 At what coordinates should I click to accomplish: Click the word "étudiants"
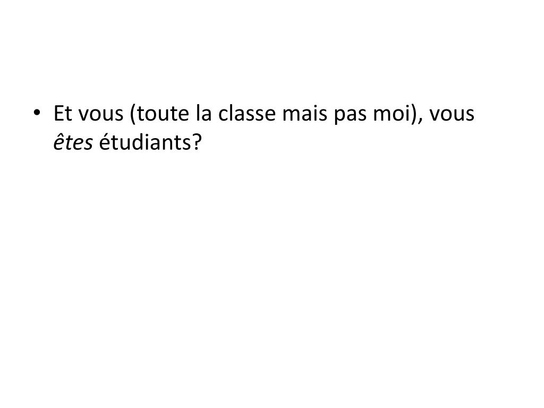pos(144,141)
